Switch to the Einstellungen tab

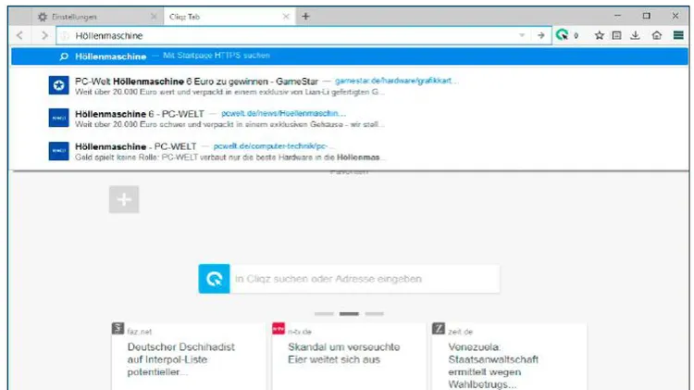point(97,17)
